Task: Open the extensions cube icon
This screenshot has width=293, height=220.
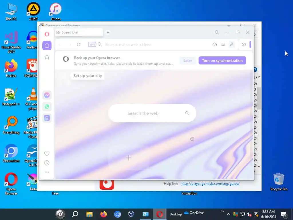Action: (x=244, y=44)
